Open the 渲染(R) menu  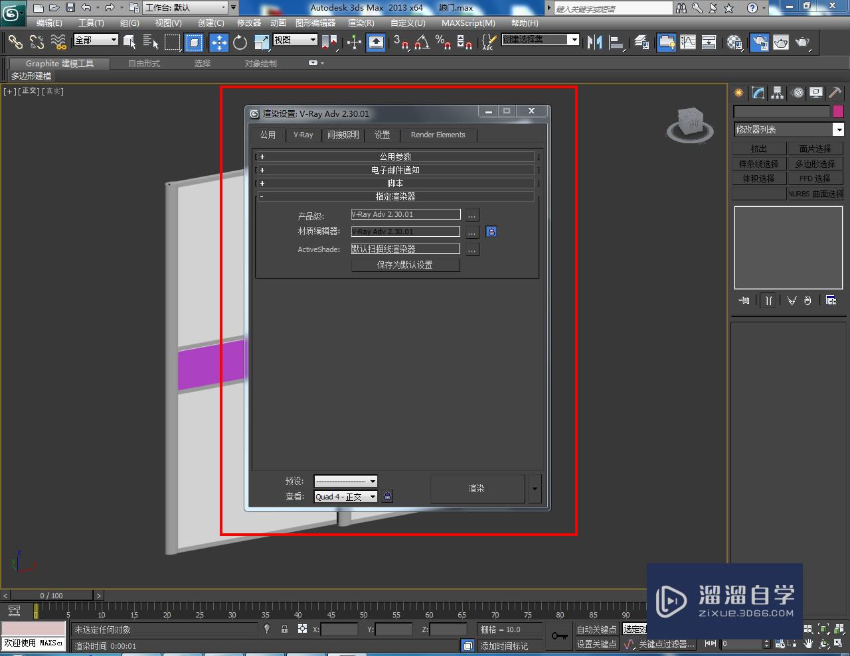point(361,23)
